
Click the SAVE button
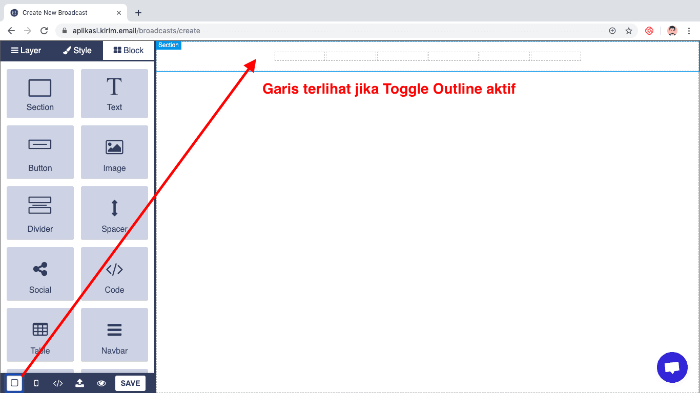click(x=130, y=383)
